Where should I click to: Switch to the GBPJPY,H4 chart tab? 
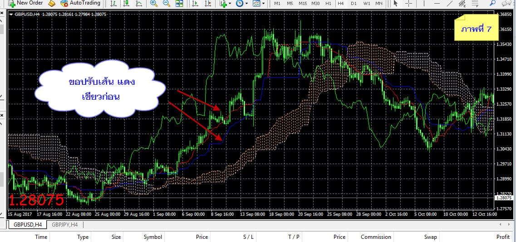pyautogui.click(x=64, y=225)
